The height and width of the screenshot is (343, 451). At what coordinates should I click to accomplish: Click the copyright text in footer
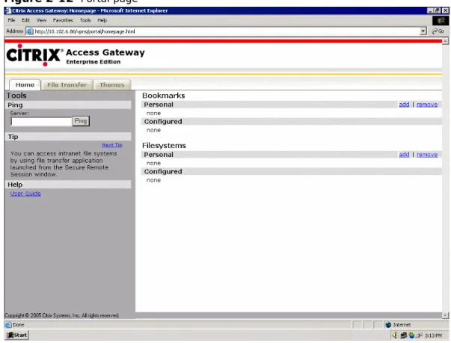coord(62,315)
